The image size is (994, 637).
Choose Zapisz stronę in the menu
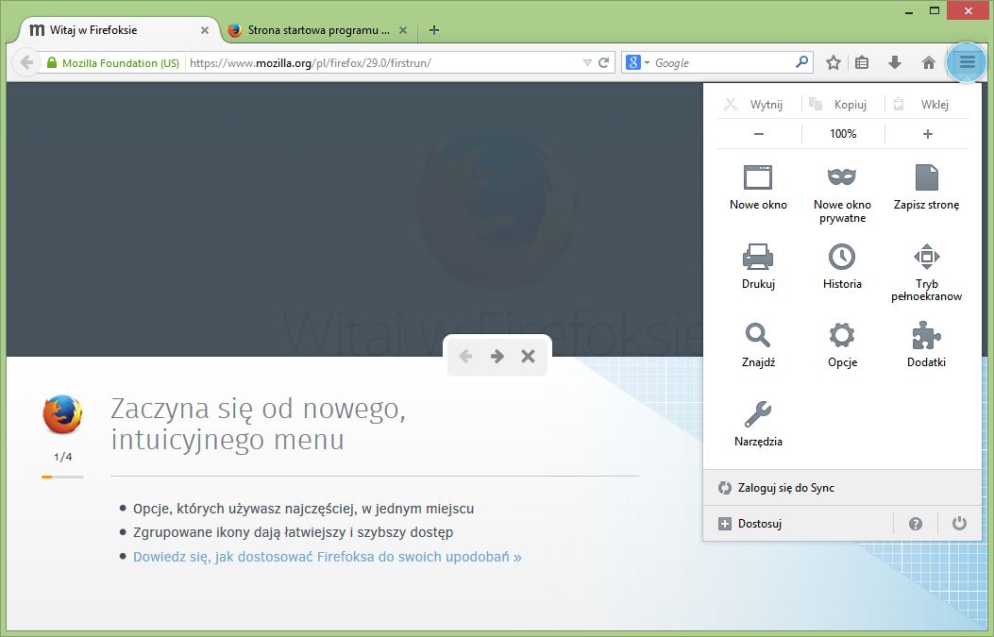[926, 188]
